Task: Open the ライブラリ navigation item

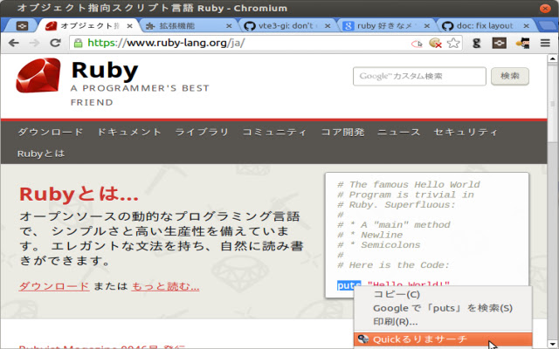Action: (202, 132)
